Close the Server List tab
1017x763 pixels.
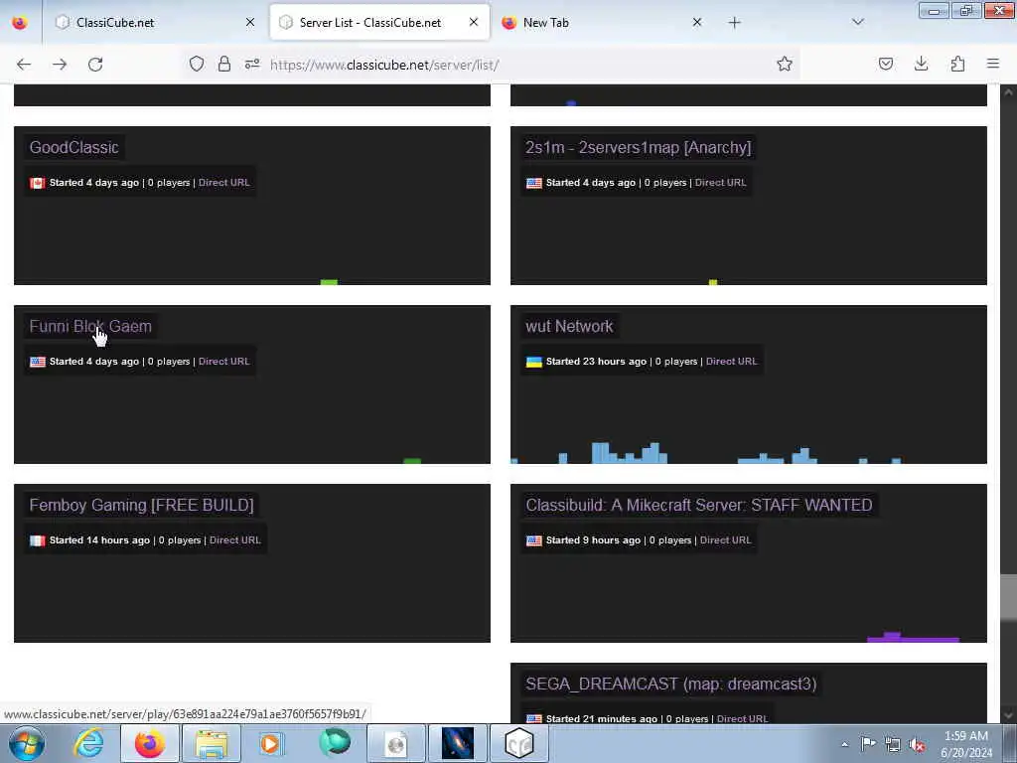click(474, 22)
